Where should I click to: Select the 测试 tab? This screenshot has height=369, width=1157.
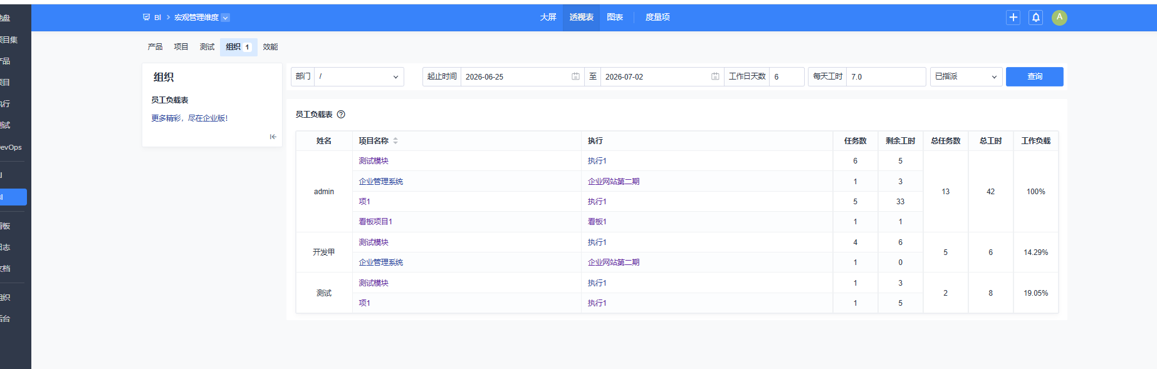coord(207,47)
